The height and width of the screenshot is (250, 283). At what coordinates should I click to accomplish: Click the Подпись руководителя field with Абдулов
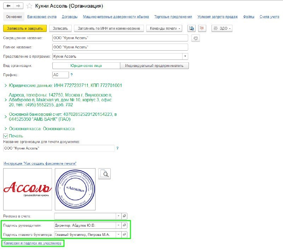(x=85, y=225)
